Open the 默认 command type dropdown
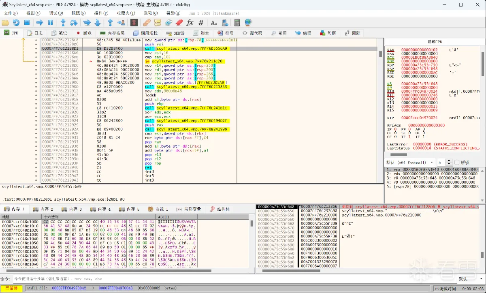Image resolution: width=486 pixels, height=293 pixels. coord(470,279)
